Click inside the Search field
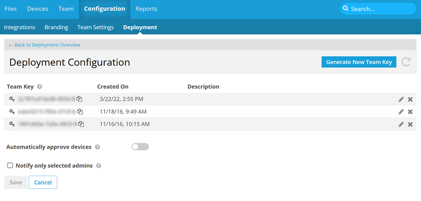The height and width of the screenshot is (201, 421). click(x=380, y=9)
